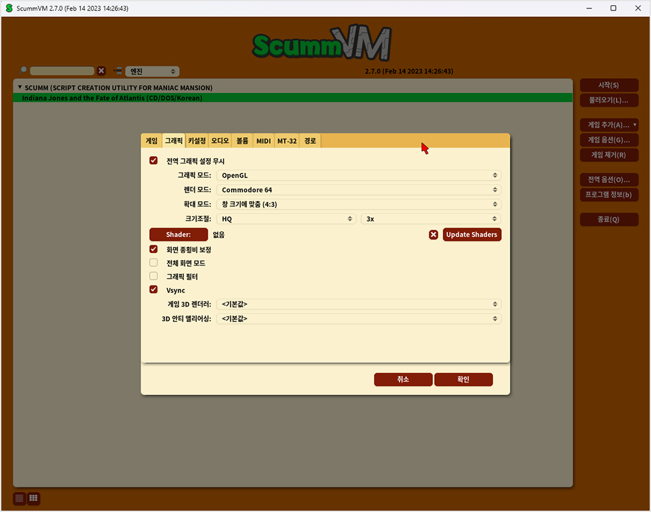Click the 불러오기(L)... button
This screenshot has width=651, height=512.
(609, 100)
